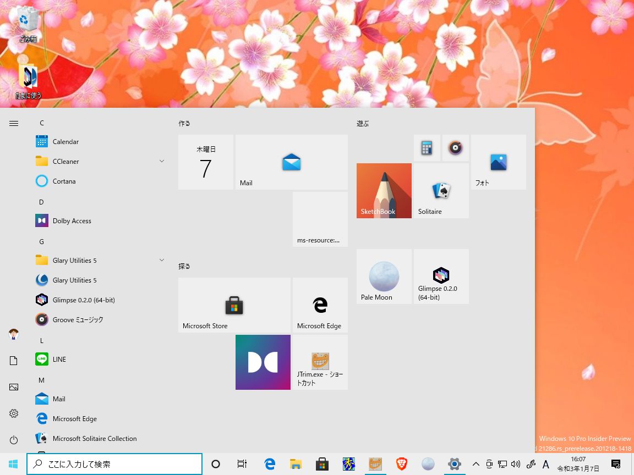This screenshot has width=634, height=475.
Task: Launch the Pale Moon browser tile
Action: [384, 276]
